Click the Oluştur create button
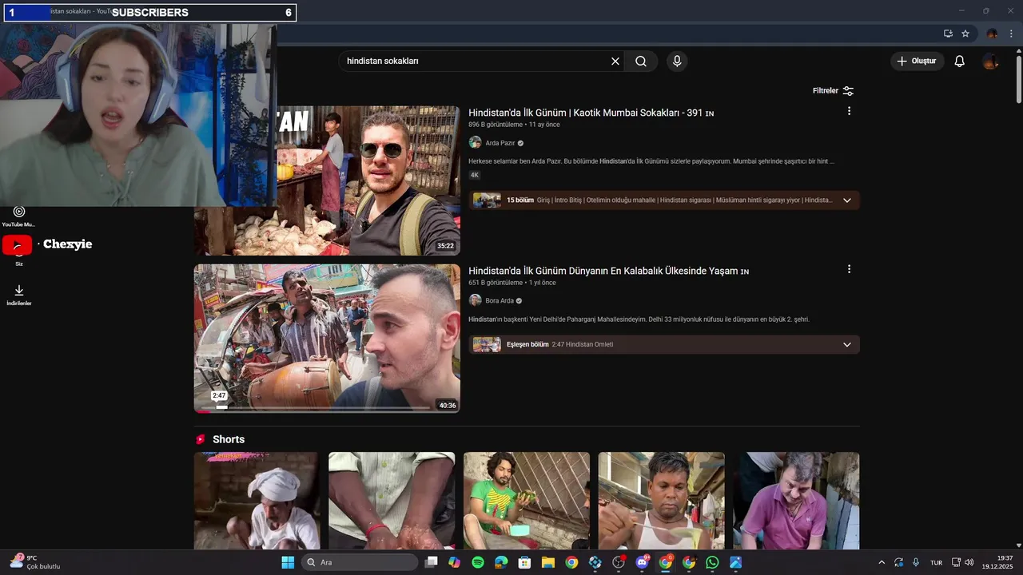 pyautogui.click(x=918, y=61)
